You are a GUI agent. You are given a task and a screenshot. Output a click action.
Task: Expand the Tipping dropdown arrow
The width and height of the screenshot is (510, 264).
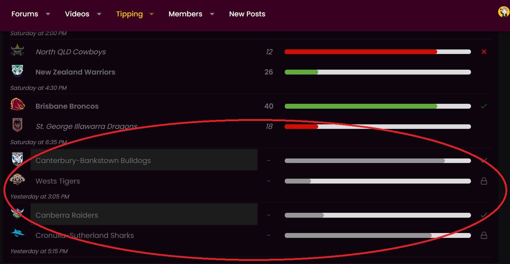[x=151, y=14]
